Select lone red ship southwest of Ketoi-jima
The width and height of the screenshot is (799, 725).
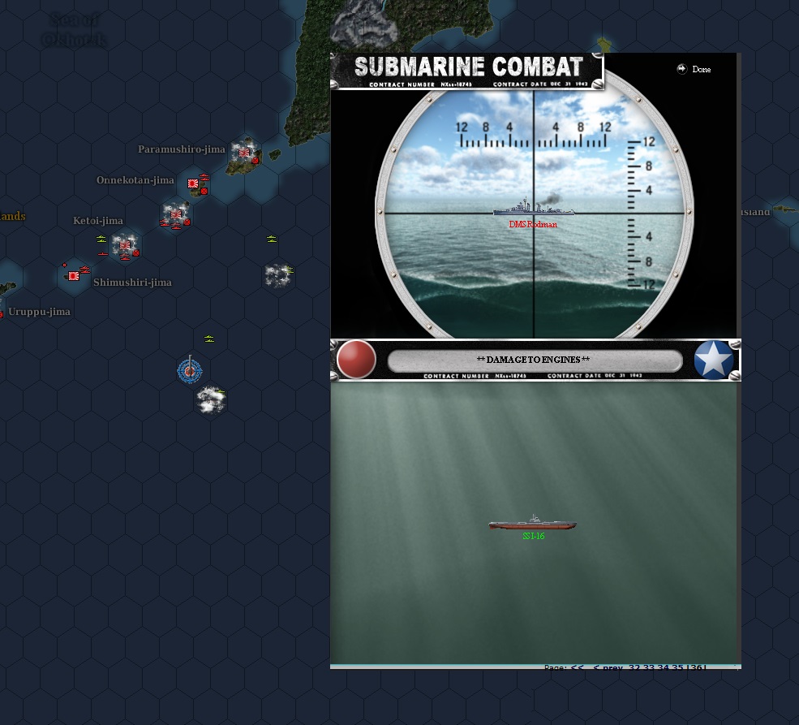click(x=102, y=253)
